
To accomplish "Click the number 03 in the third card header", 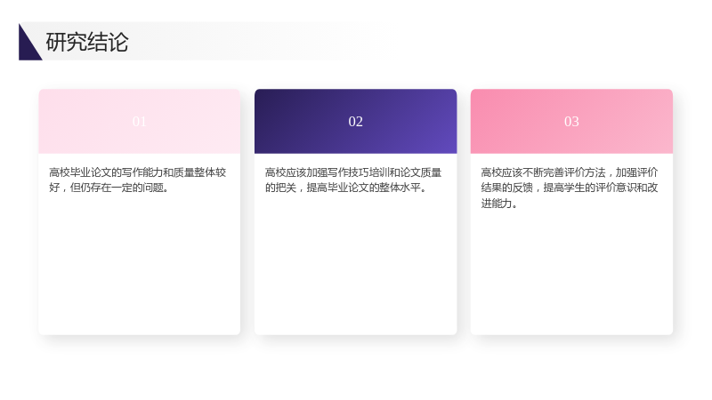I will (x=571, y=122).
